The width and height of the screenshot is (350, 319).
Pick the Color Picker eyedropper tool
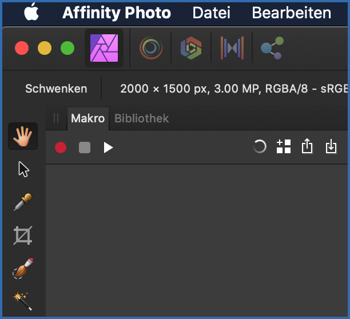(23, 202)
